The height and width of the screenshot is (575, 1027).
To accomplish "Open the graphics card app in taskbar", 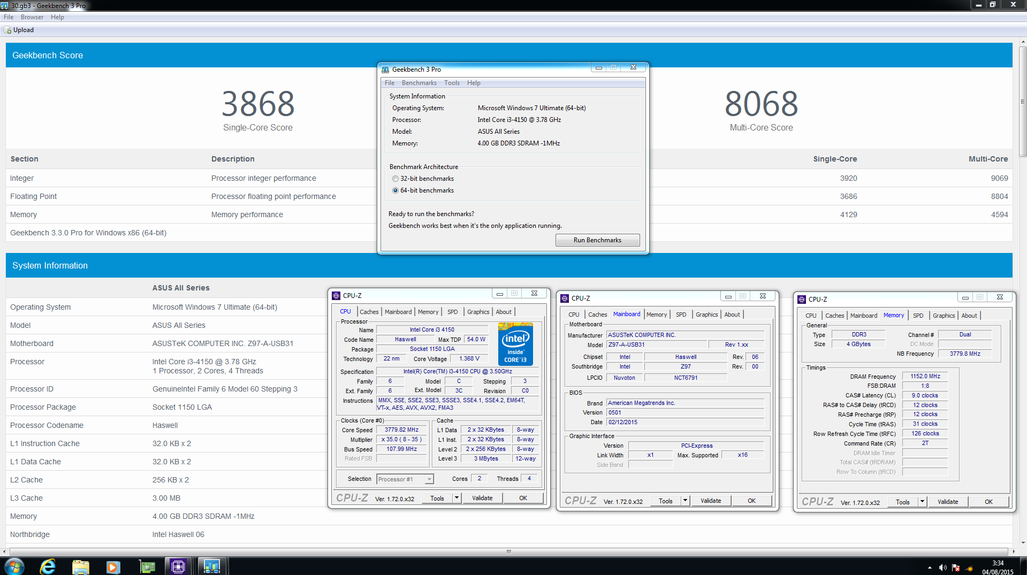I will 147,566.
